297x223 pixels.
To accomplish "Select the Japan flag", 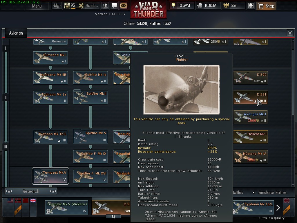I will 286,200.
